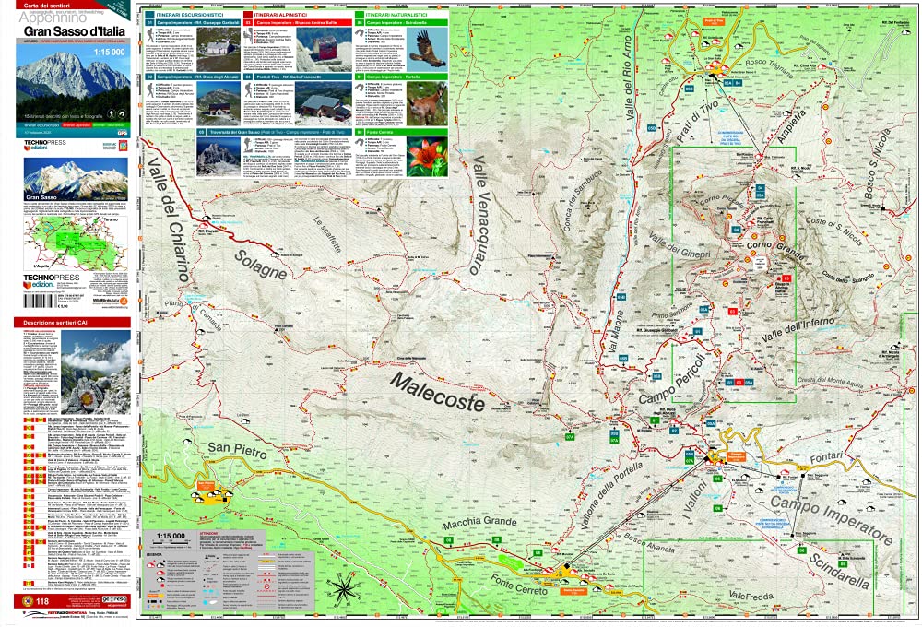Open the small overview map in left panel
922x627 pixels.
point(76,242)
